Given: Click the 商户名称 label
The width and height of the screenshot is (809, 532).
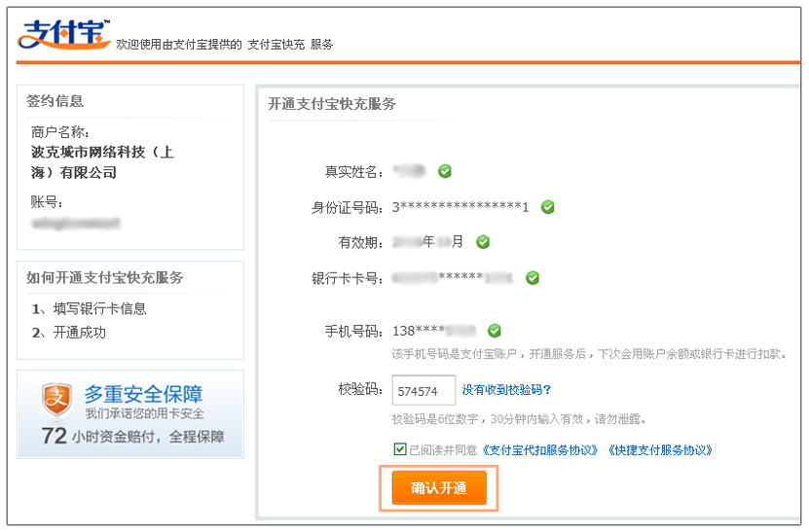Looking at the screenshot, I should pyautogui.click(x=59, y=132).
